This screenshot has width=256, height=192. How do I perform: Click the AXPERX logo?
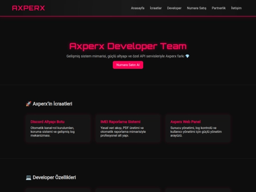[x=28, y=8]
